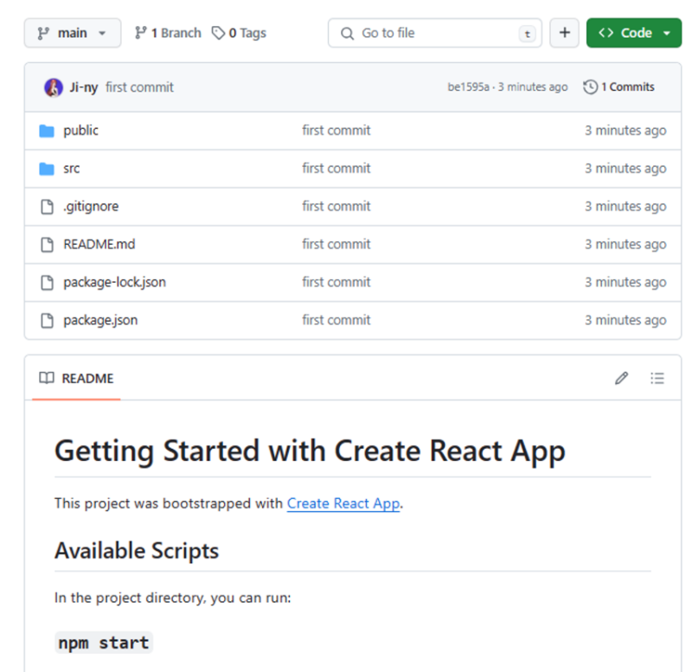Image resolution: width=692 pixels, height=672 pixels.
Task: View the 1 Commits history
Action: [619, 87]
